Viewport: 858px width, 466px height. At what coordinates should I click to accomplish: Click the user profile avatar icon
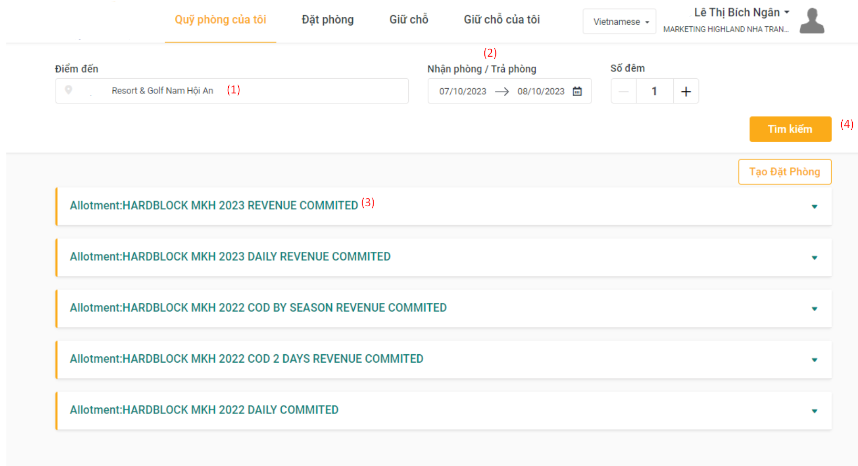click(811, 21)
